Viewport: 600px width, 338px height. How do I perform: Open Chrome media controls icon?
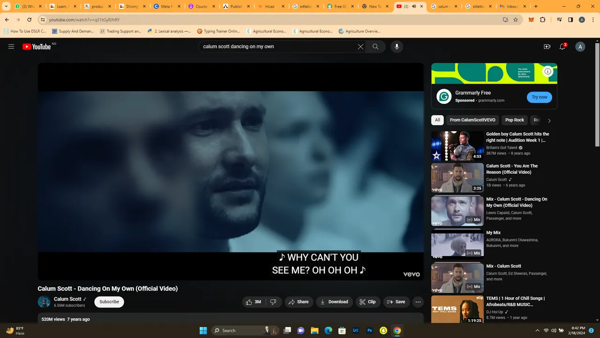click(559, 20)
